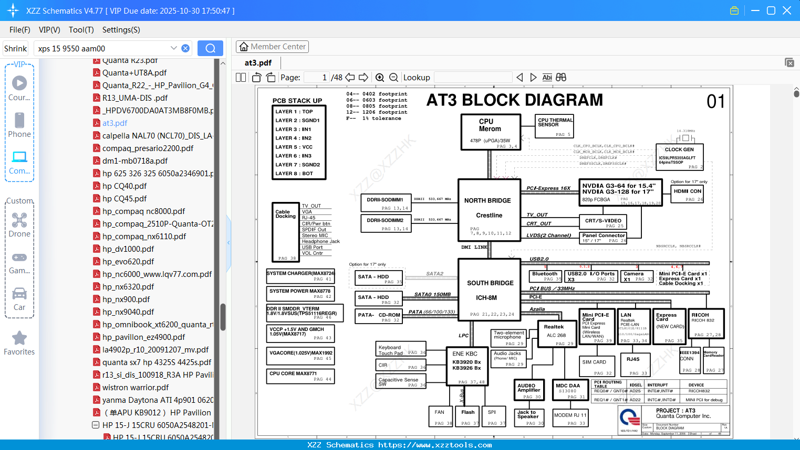Open the search history dropdown arrow

174,48
